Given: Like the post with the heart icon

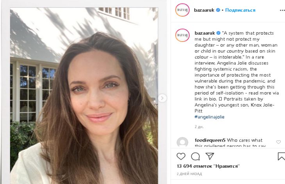Looking at the screenshot, I should tap(181, 156).
